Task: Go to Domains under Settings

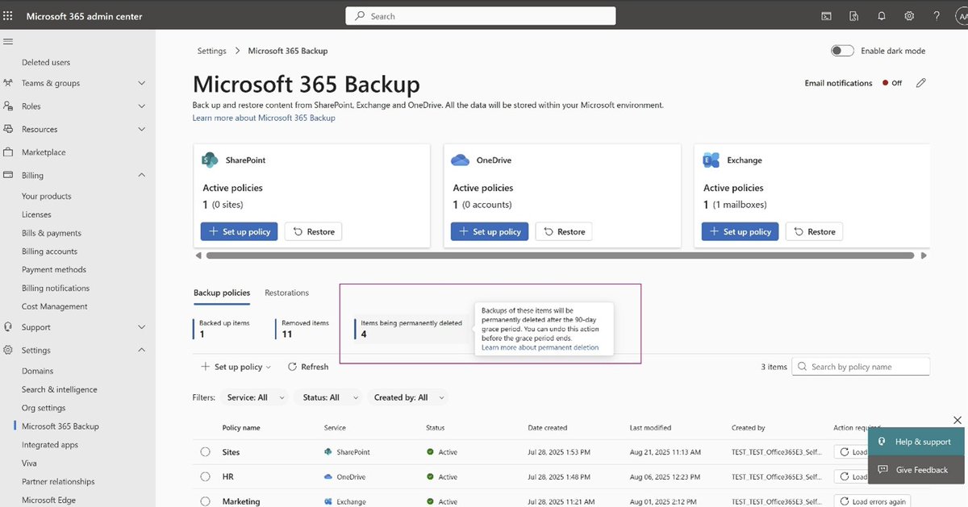Action: click(x=38, y=371)
